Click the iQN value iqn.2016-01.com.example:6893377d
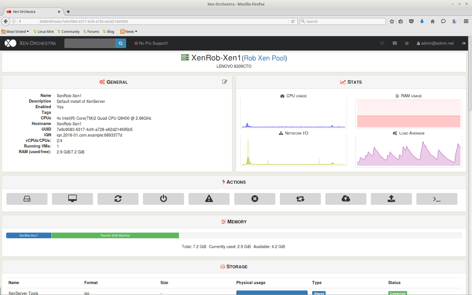This screenshot has width=472, height=295. (89, 135)
